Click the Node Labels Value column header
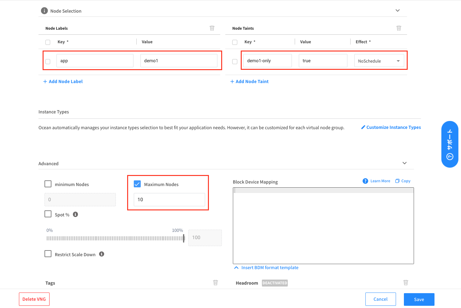The height and width of the screenshot is (308, 461). [x=147, y=42]
